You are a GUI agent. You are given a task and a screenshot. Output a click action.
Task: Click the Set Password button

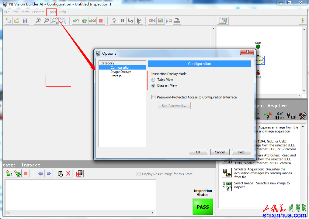tap(174, 106)
